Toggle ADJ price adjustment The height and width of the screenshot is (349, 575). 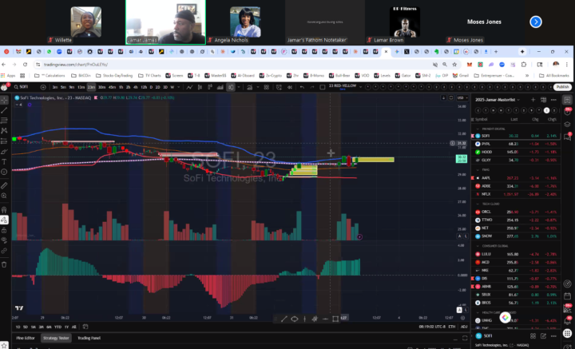coord(464,327)
